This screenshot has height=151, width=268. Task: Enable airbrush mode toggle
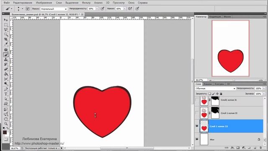(x=130, y=8)
